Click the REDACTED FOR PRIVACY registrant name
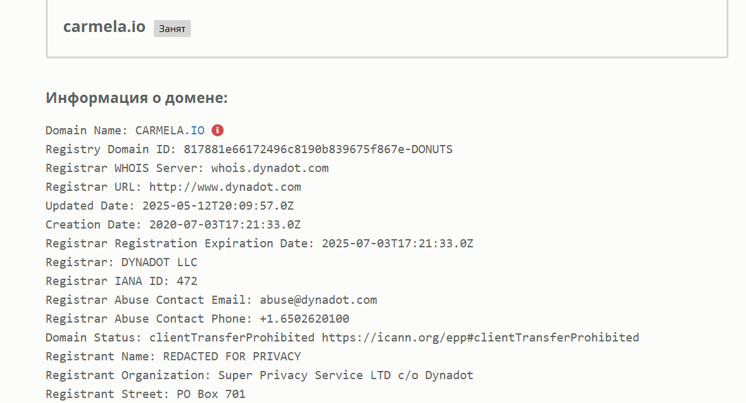 [232, 357]
